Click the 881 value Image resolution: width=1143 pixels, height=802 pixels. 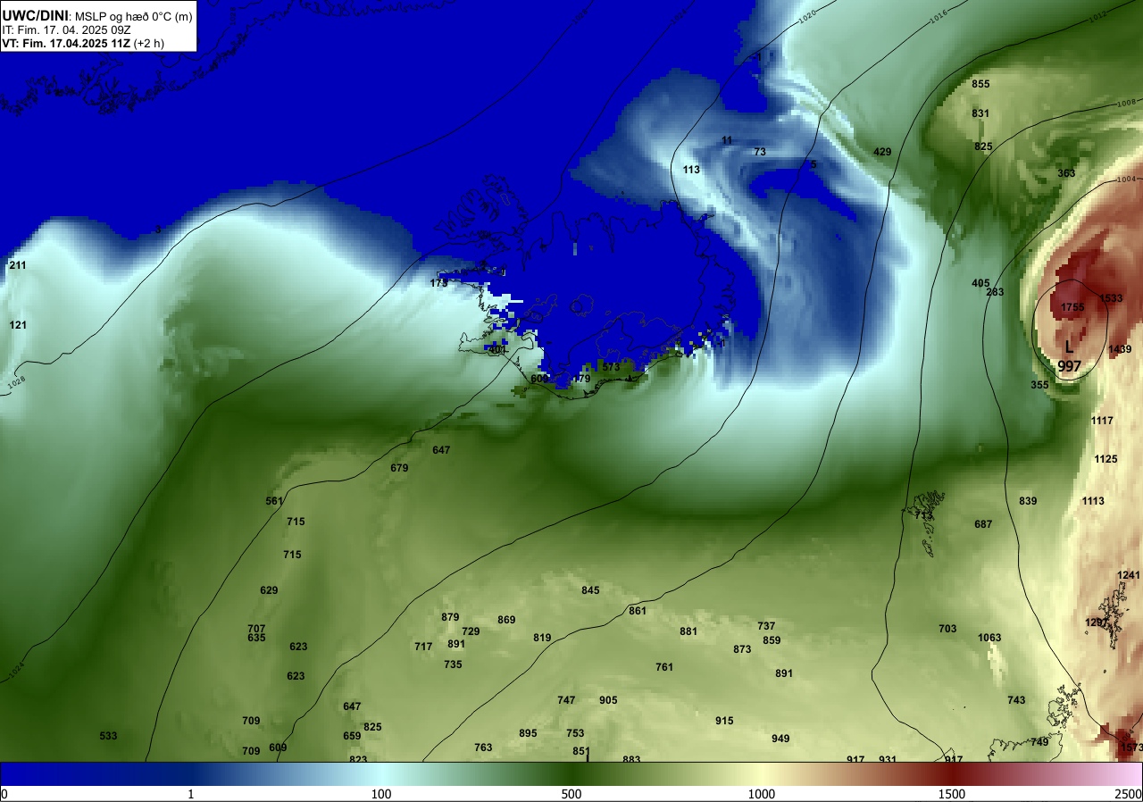point(688,631)
